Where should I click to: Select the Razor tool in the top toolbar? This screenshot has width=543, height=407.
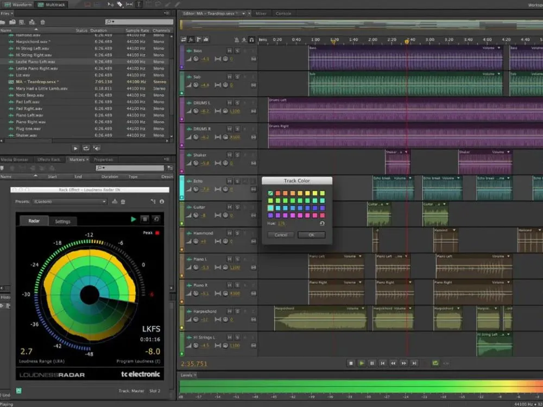119,4
